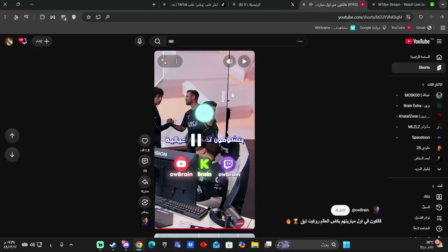Image resolution: width=448 pixels, height=252 pixels.
Task: Open Watch later (المشاهدة لاحقًا) in sidebar
Action: [418, 229]
